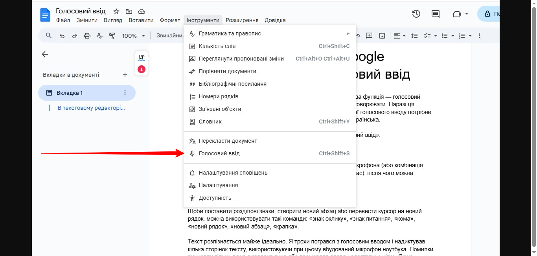Redo the last action
Screen dimensions: 537x256
click(x=74, y=36)
